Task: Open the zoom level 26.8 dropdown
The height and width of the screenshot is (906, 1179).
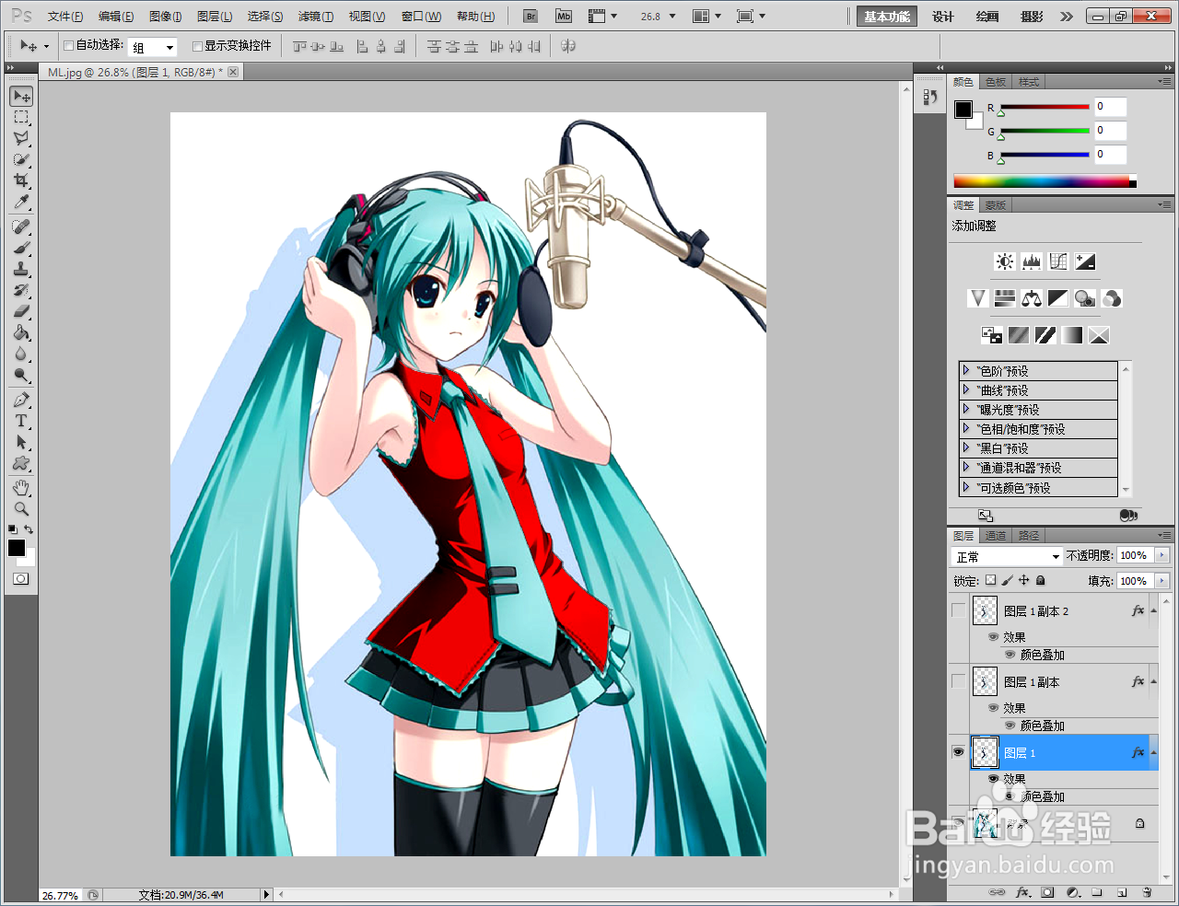Action: tap(672, 17)
